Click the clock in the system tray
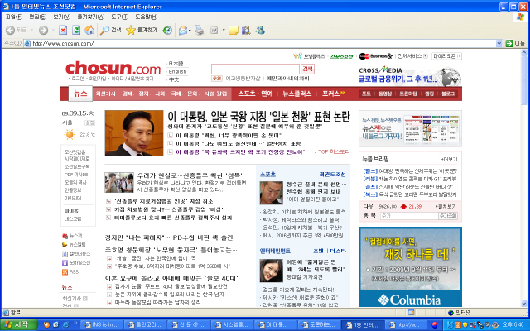Viewport: 530px width, 331px height. tap(513, 324)
